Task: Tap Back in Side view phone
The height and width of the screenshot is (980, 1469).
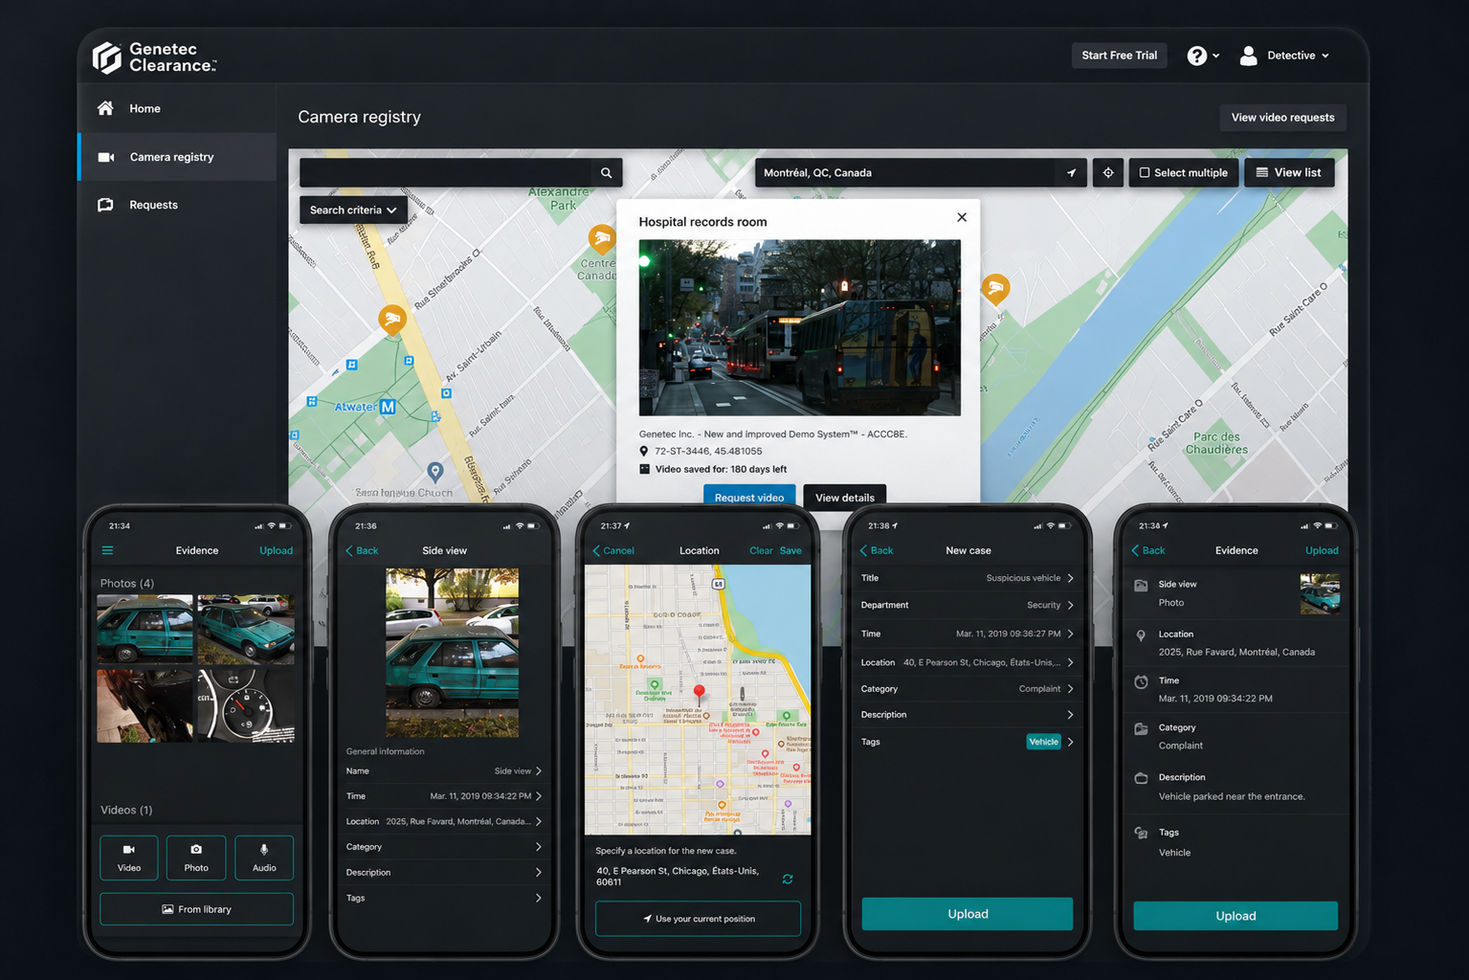Action: [362, 550]
